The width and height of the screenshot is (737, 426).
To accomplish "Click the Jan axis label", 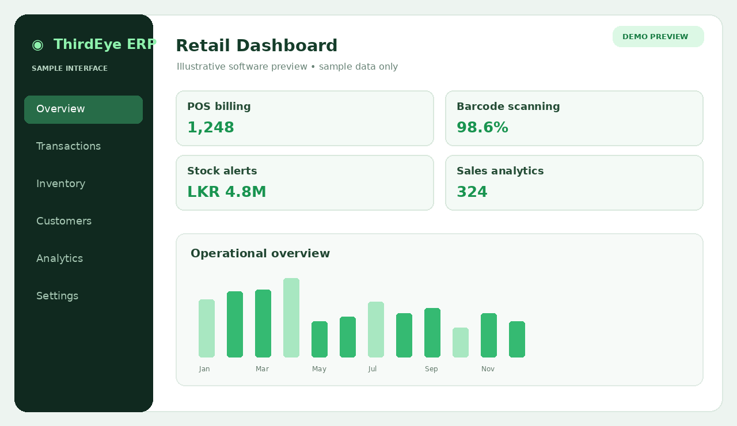I will 204,369.
